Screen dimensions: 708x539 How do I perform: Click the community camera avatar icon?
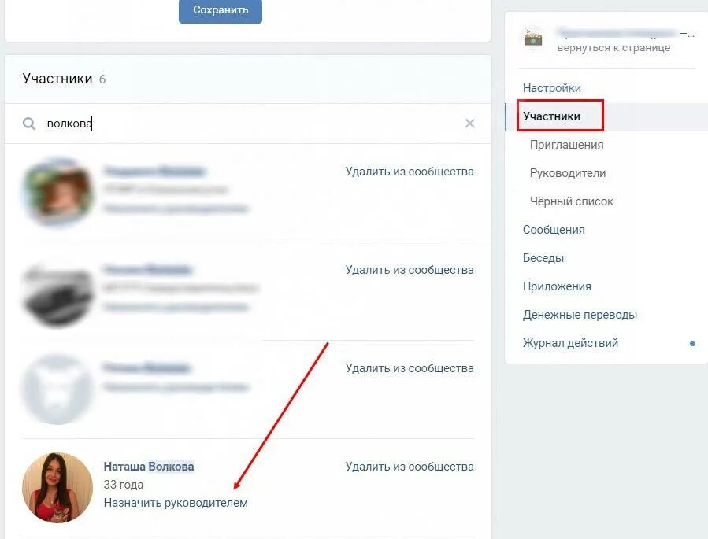click(x=533, y=38)
